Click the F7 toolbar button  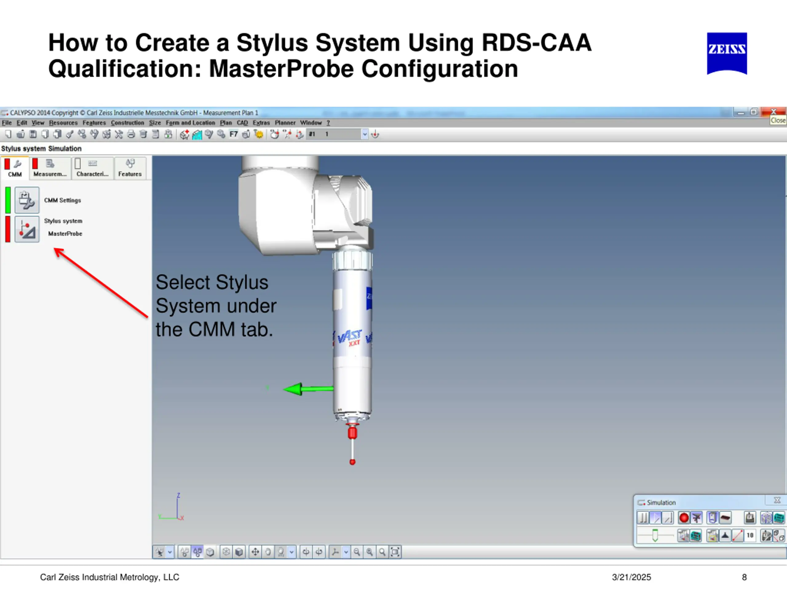(x=233, y=134)
